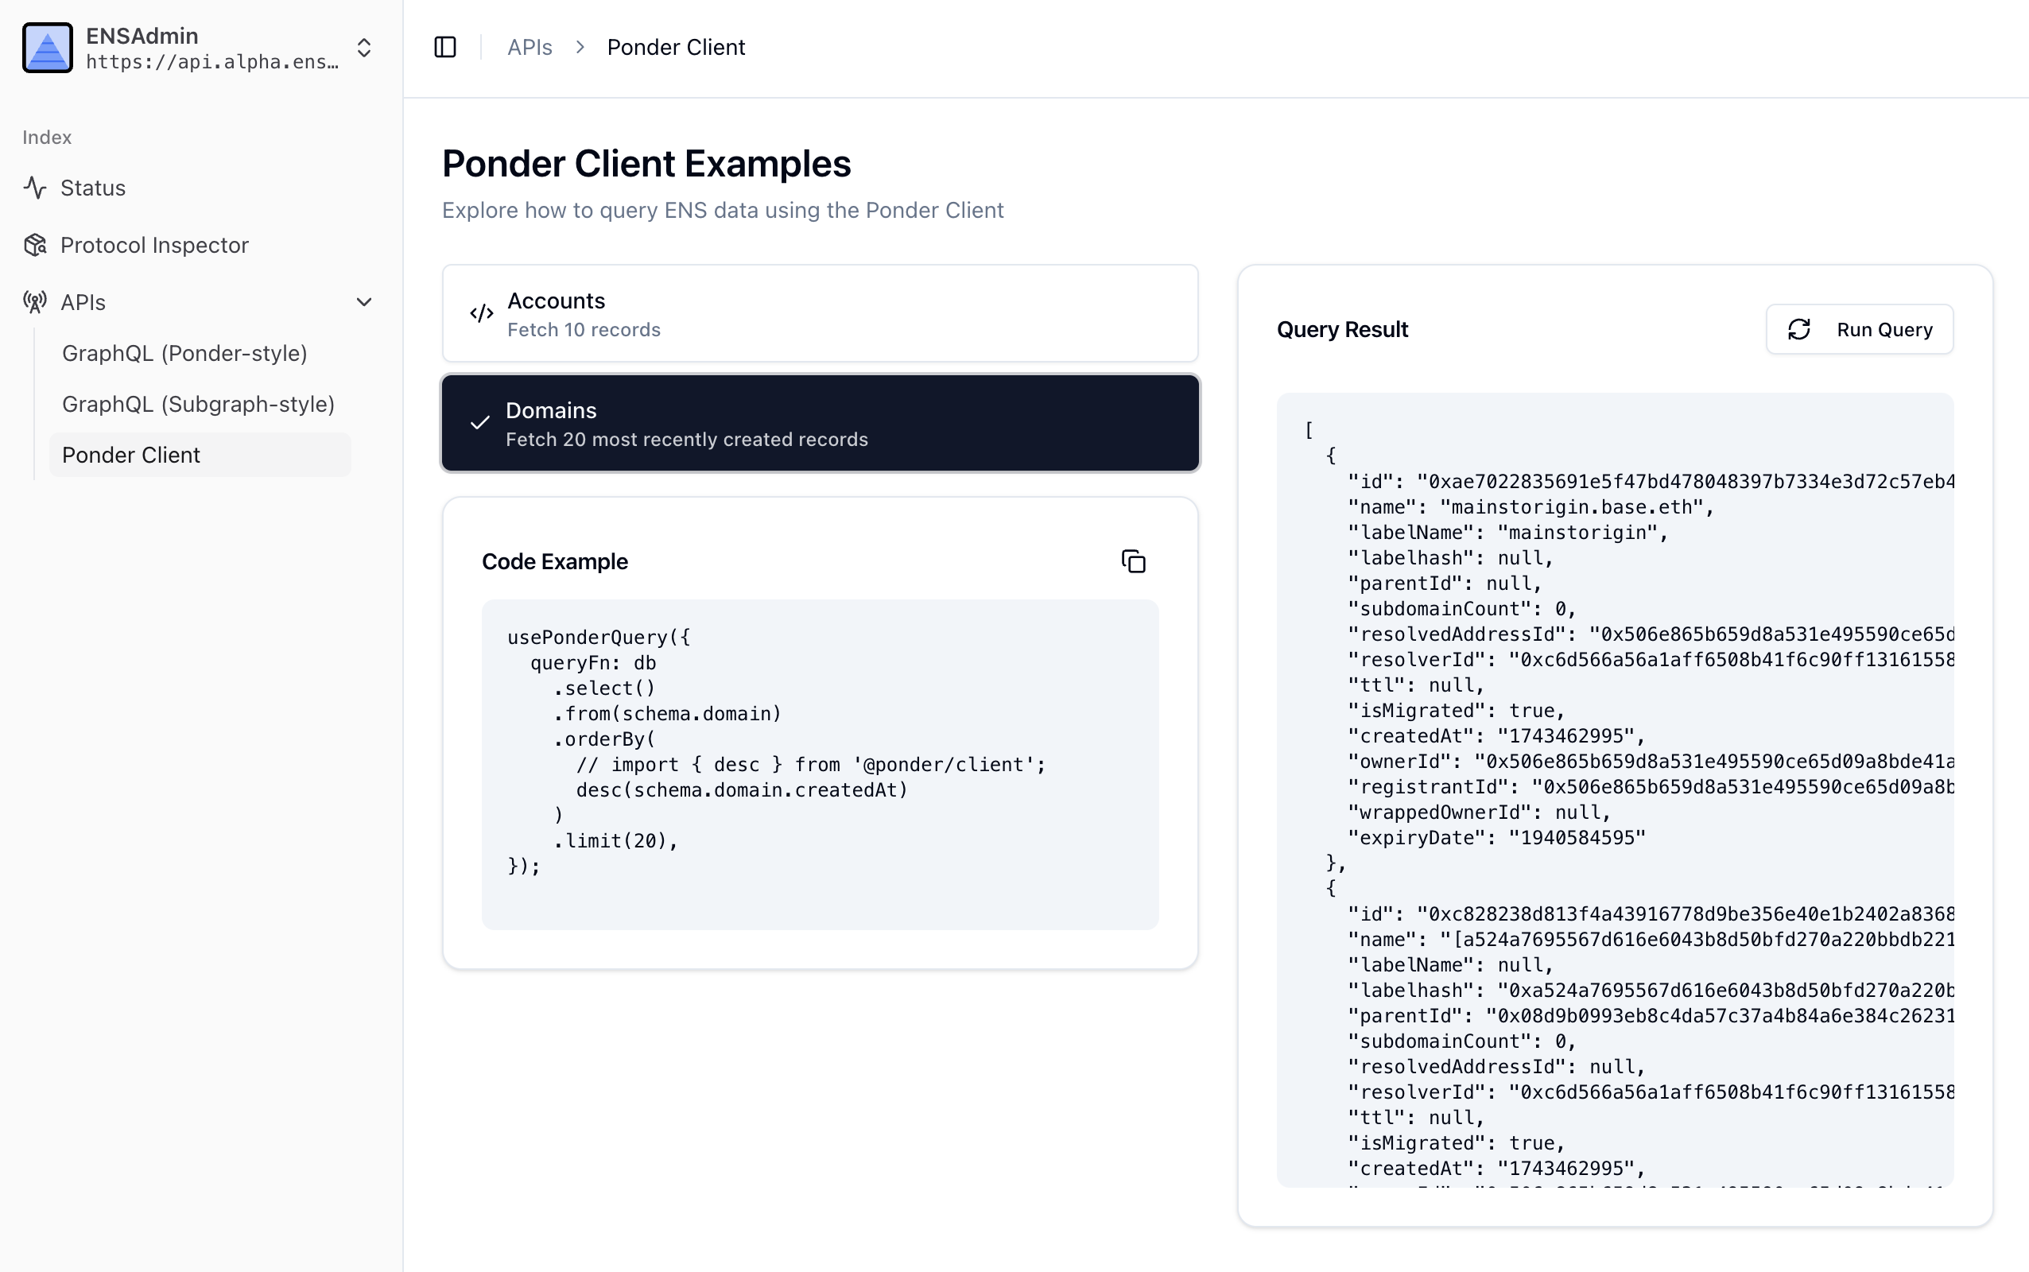Click Fetch 20 most recently created records
The height and width of the screenshot is (1272, 2029).
tap(686, 439)
